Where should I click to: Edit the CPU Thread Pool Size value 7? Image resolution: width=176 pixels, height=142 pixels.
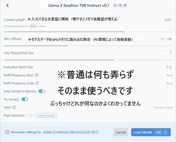coord(165,53)
